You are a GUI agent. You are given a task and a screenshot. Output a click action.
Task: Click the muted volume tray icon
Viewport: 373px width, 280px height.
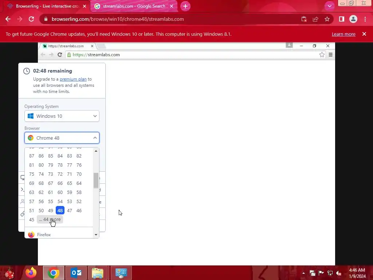point(339,273)
